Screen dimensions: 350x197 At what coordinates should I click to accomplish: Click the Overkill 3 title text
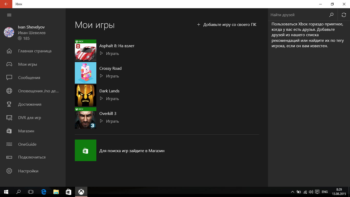(x=108, y=114)
